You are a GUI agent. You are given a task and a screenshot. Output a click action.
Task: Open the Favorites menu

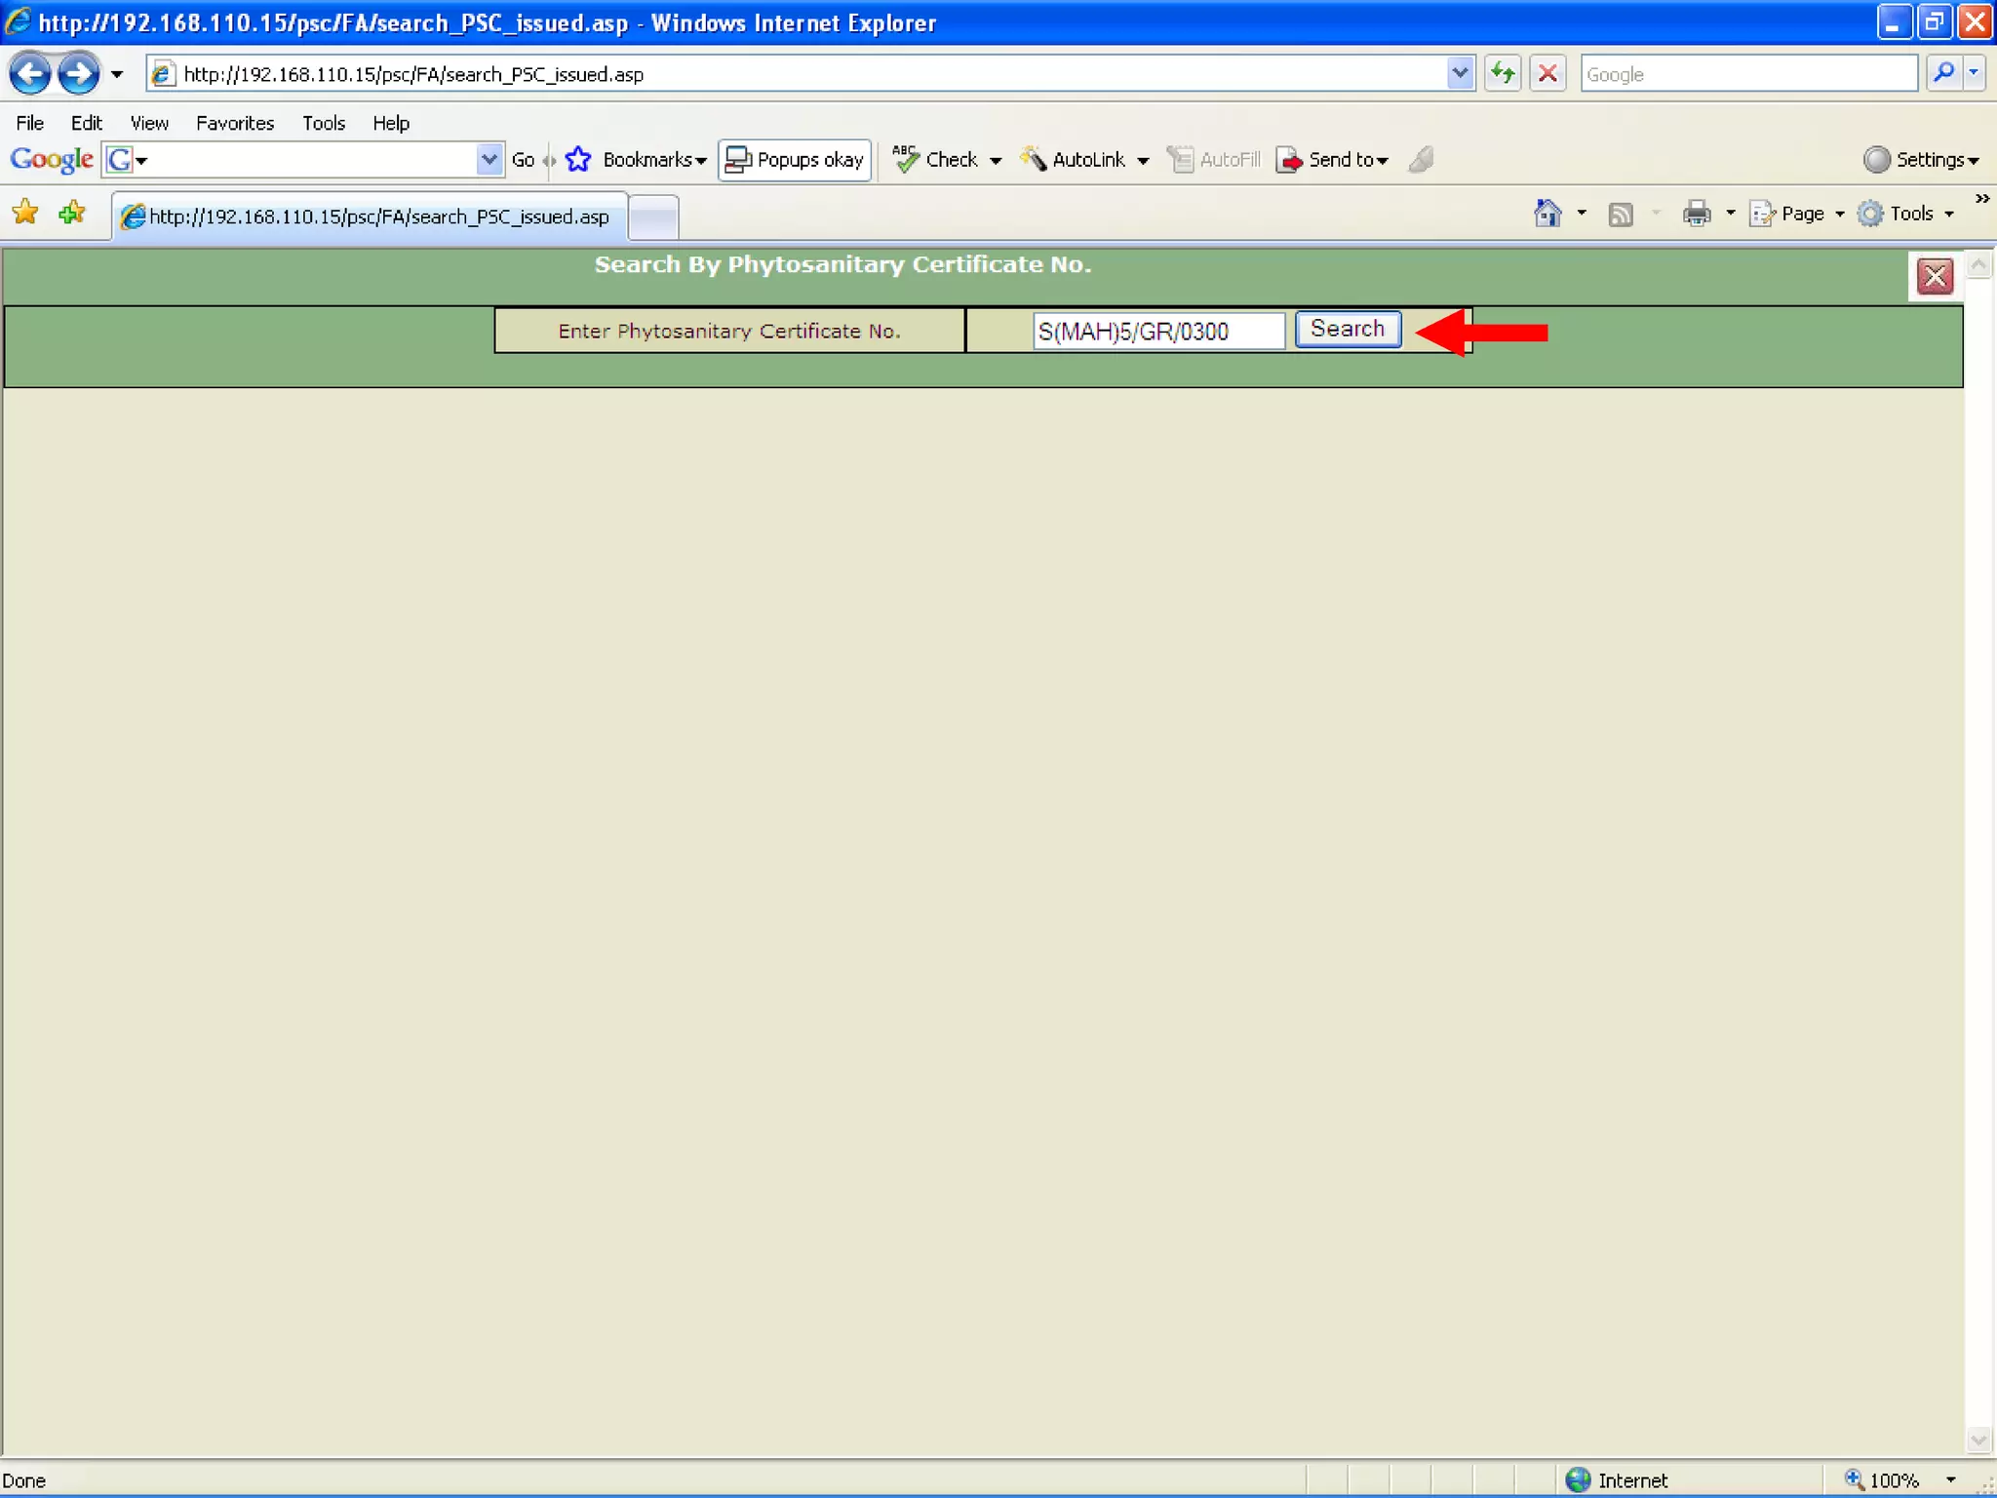(234, 124)
